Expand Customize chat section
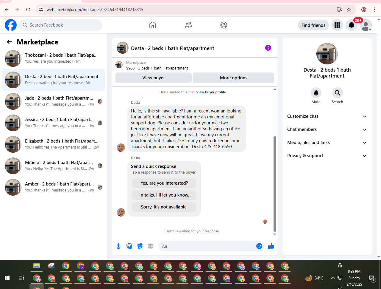Image resolution: width=381 pixels, height=289 pixels. (x=327, y=116)
